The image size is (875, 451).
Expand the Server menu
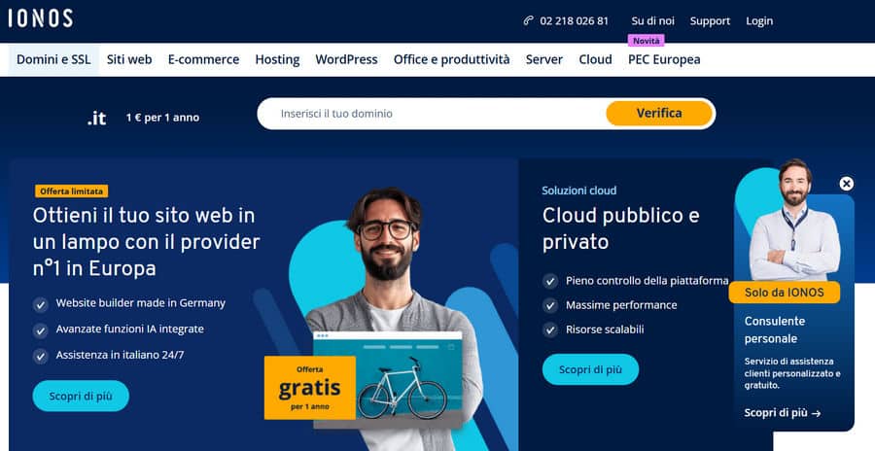[x=544, y=59]
